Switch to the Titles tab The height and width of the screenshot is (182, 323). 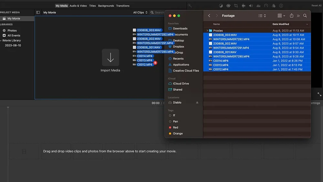pyautogui.click(x=92, y=6)
